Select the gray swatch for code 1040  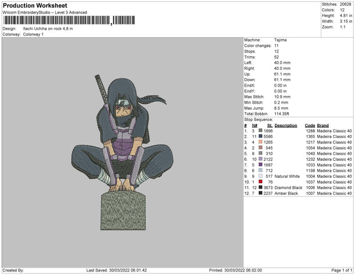pos(260,154)
